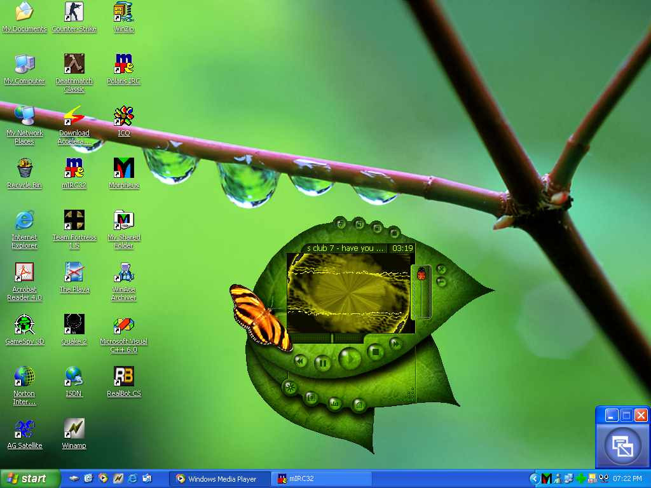Stop playback with the square stop button
The height and width of the screenshot is (488, 651).
[375, 352]
